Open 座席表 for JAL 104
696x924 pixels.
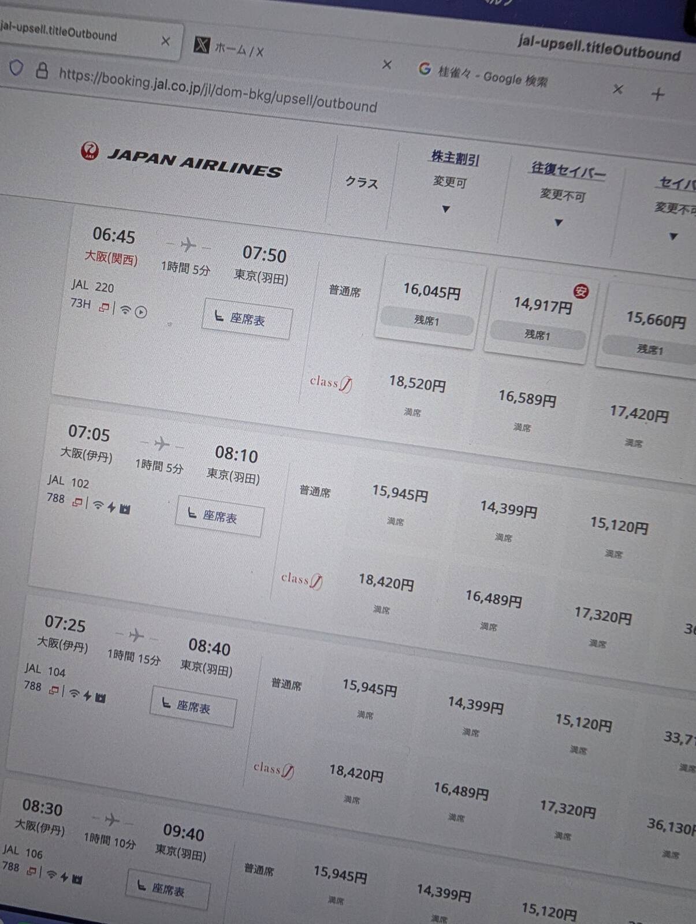click(x=193, y=706)
